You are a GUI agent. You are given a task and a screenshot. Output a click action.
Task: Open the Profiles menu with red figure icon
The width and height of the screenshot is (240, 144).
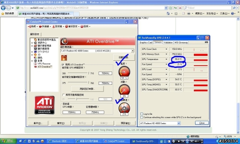pyautogui.click(x=58, y=27)
